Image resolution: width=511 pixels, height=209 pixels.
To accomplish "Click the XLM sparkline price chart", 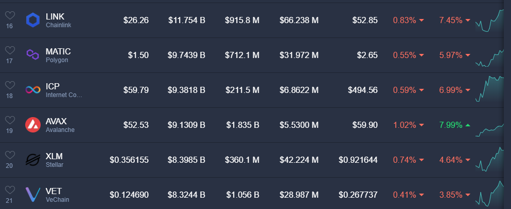I will pos(490,159).
